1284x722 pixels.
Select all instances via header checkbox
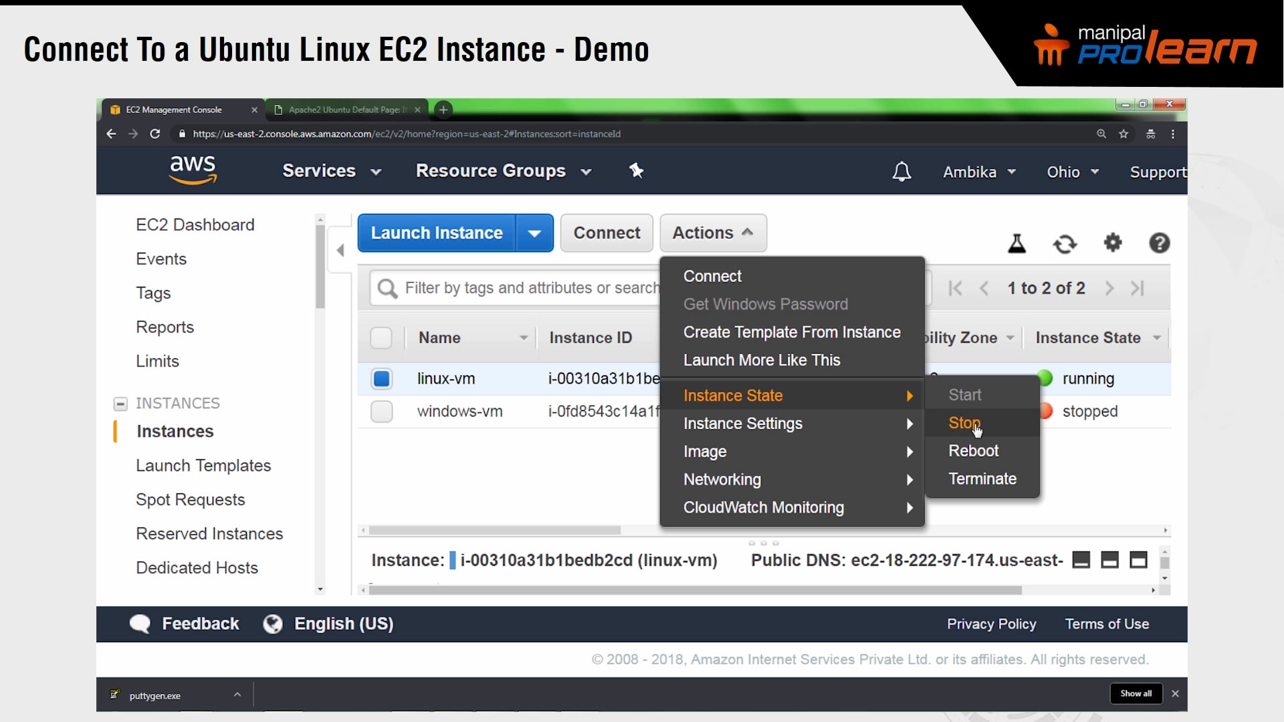point(381,338)
